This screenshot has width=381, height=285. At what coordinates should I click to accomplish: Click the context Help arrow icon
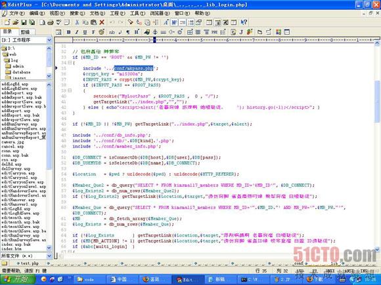point(244,22)
